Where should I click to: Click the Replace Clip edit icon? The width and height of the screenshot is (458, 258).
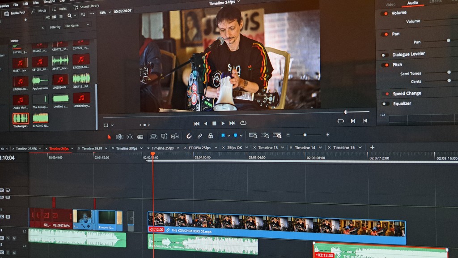point(175,136)
